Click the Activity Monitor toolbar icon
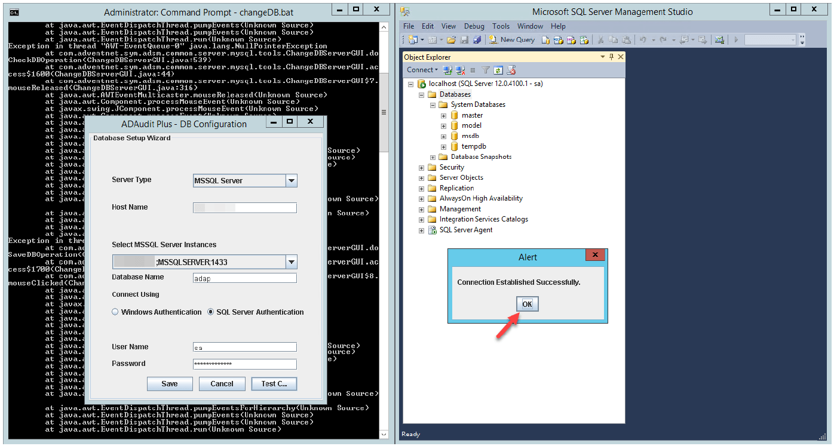The width and height of the screenshot is (834, 446). (719, 40)
